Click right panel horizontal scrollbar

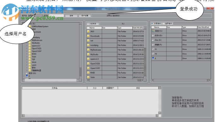pyautogui.click(x=181, y=80)
